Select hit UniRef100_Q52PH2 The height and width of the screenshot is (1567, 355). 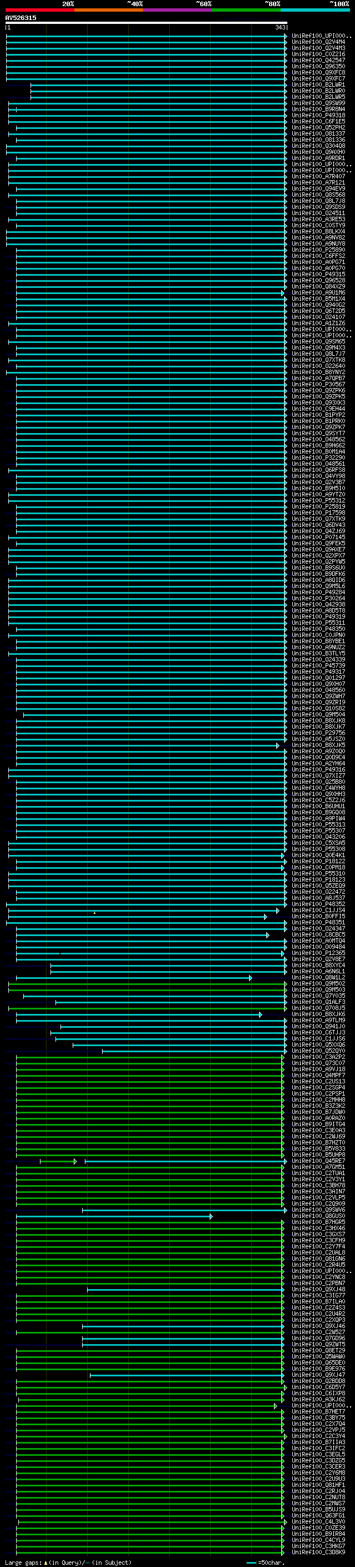[318, 128]
